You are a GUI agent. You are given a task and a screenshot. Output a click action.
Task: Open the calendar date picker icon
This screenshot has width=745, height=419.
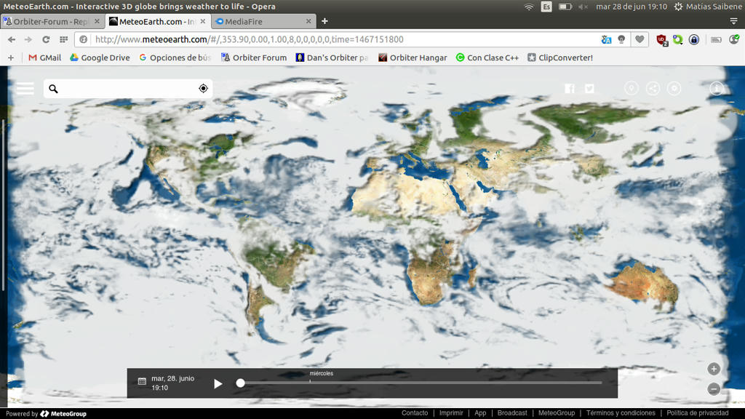tap(142, 381)
